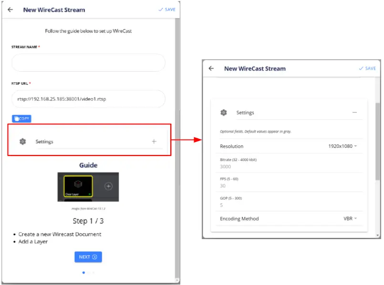Screen dimensions: 384x285
Task: Click the Stream Name input field
Action: pos(88,63)
